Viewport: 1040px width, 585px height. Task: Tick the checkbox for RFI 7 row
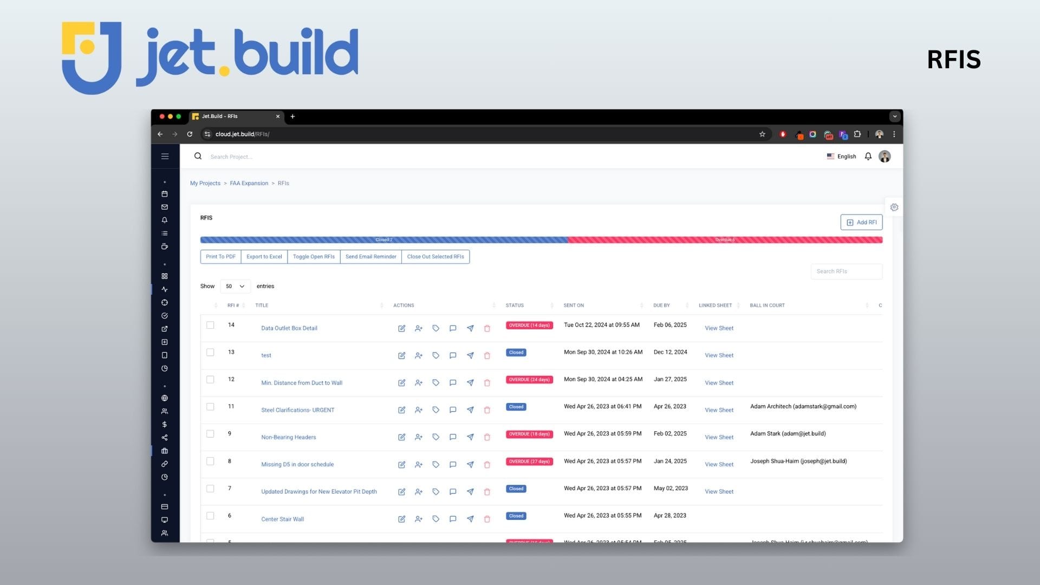pos(210,489)
